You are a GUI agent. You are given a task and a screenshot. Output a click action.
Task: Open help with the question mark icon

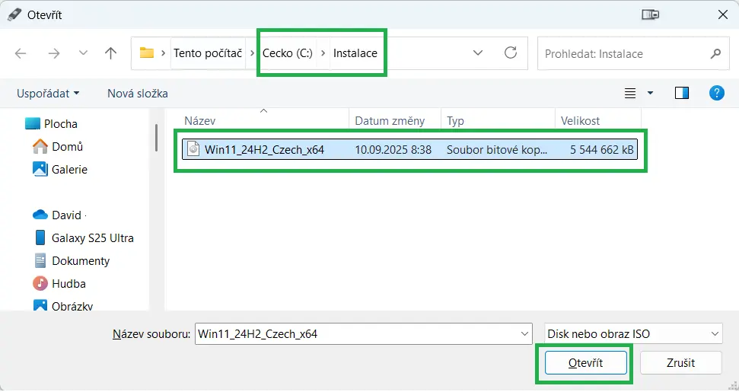point(716,93)
